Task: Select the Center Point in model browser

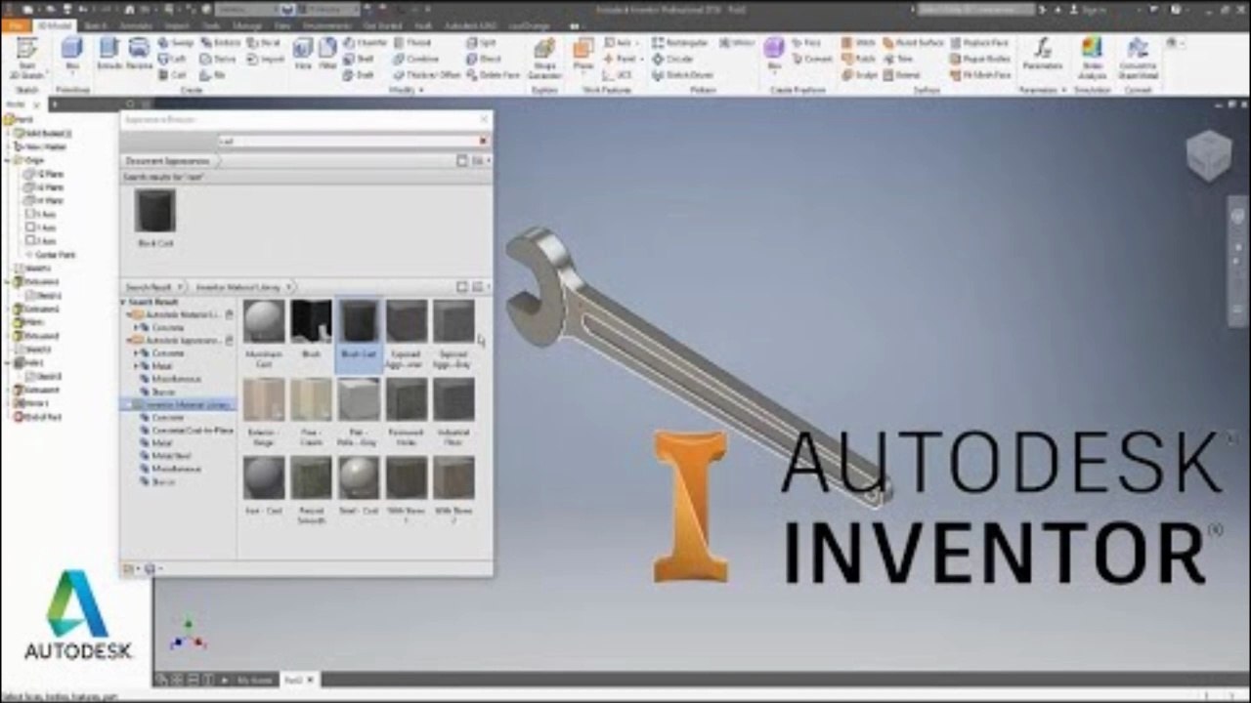Action: 52,254
